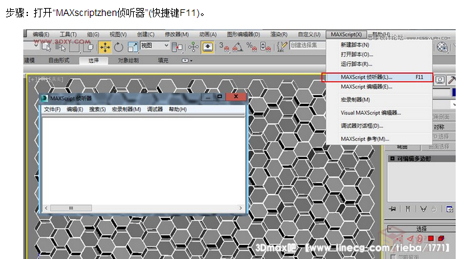Toggle Percent Snap icon

point(251,47)
